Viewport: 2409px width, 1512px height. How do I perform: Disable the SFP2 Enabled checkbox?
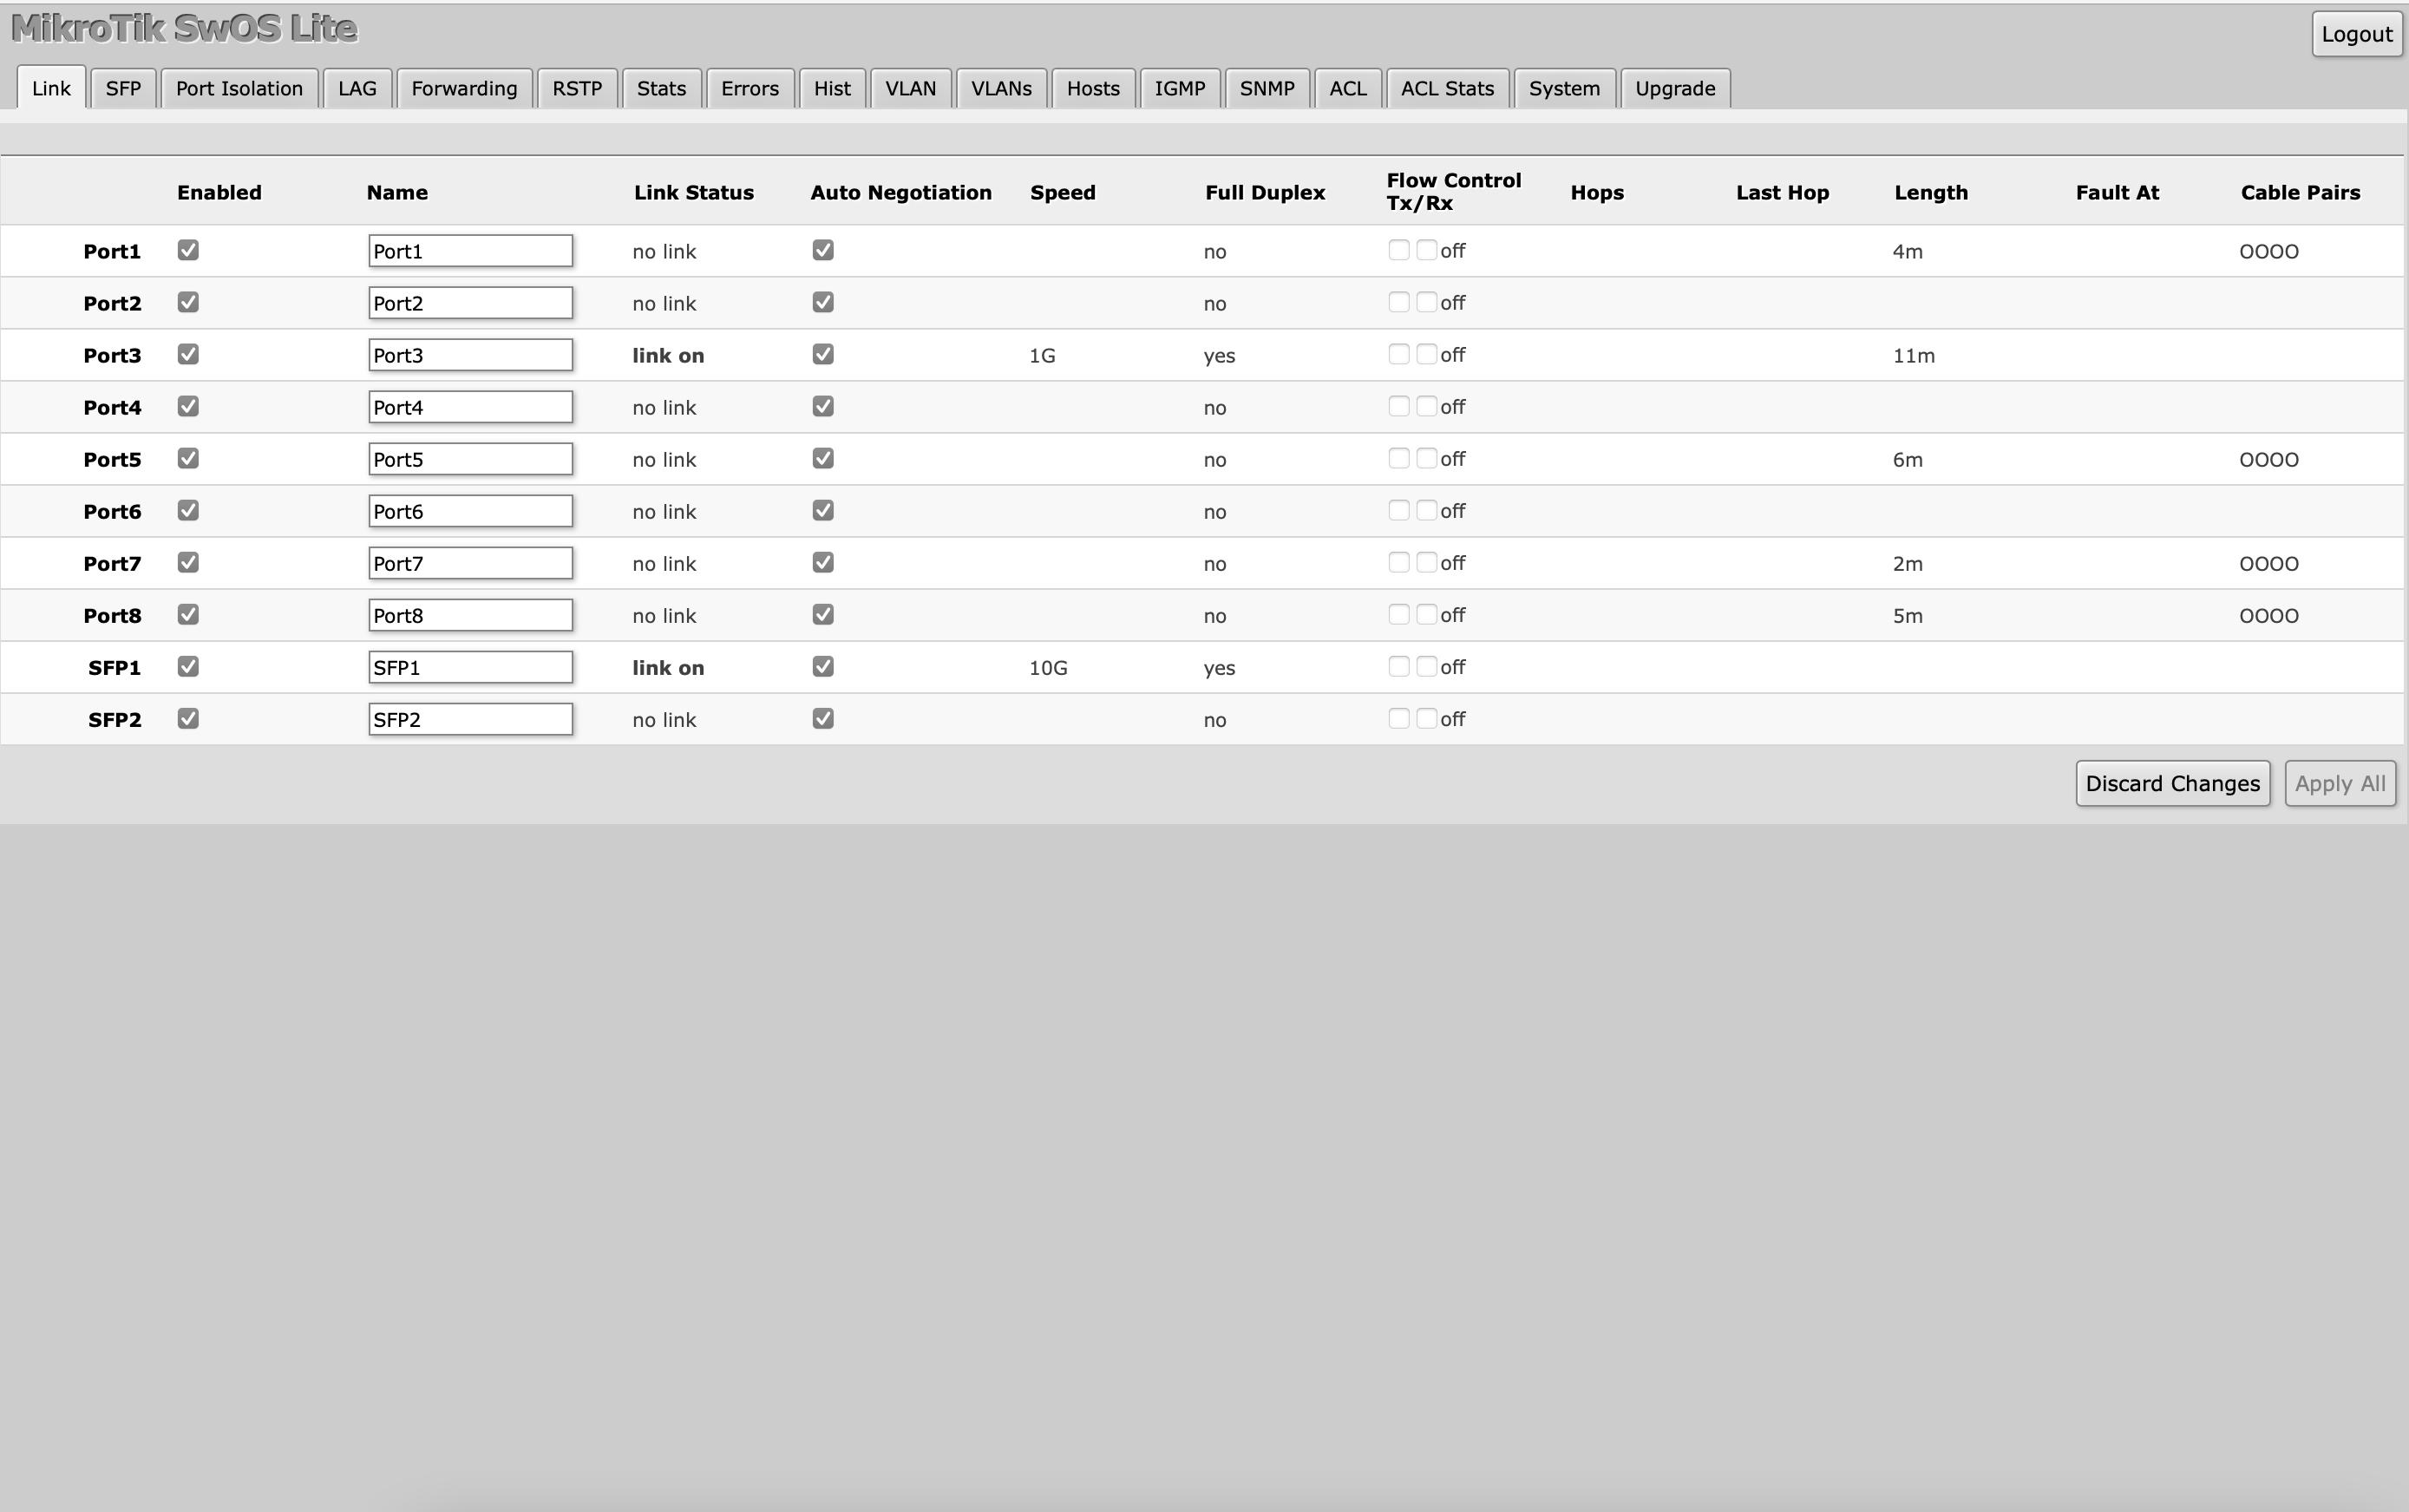pos(188,718)
